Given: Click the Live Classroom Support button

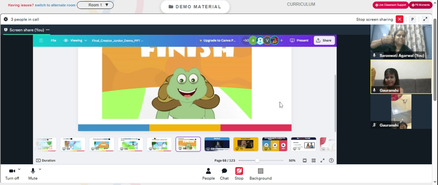Looking at the screenshot, I should pyautogui.click(x=391, y=5).
